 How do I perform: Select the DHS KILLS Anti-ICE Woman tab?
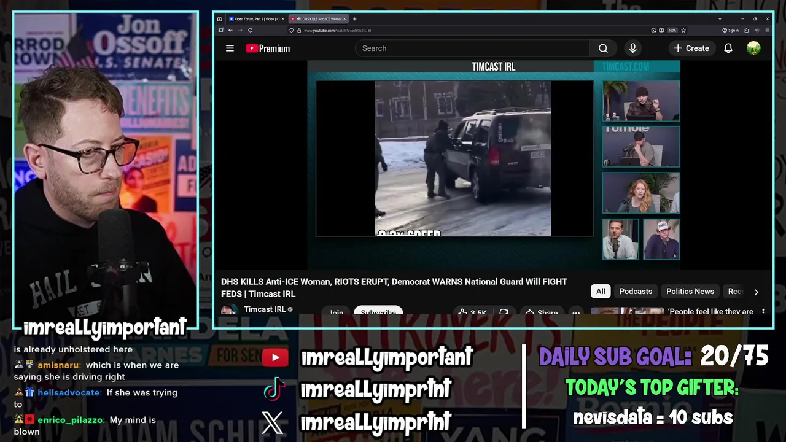[x=320, y=19]
